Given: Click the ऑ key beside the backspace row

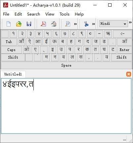Looking at the screenshot, I should pyautogui.click(x=124, y=42).
